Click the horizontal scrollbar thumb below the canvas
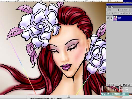The image size is (132, 99). pyautogui.click(x=69, y=96)
